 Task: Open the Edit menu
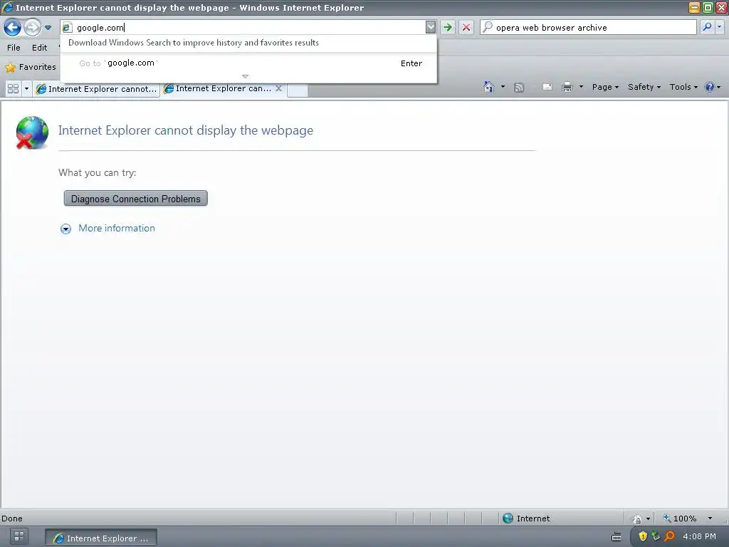(x=40, y=48)
